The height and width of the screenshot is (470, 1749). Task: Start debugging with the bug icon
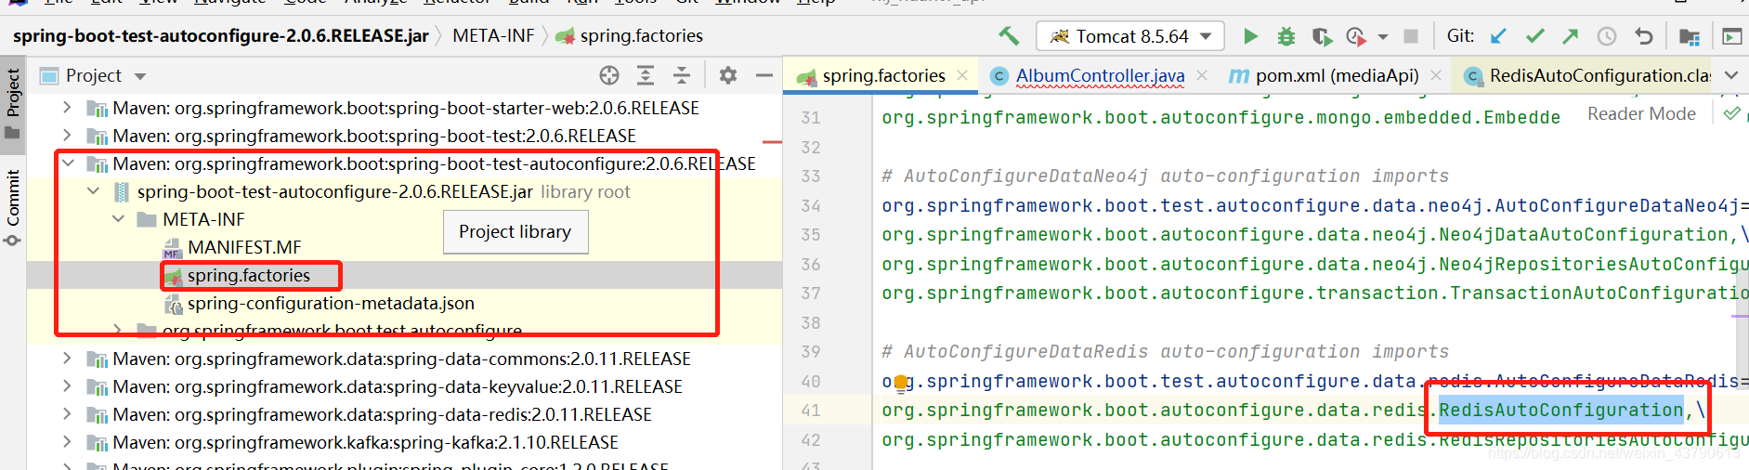pos(1286,36)
